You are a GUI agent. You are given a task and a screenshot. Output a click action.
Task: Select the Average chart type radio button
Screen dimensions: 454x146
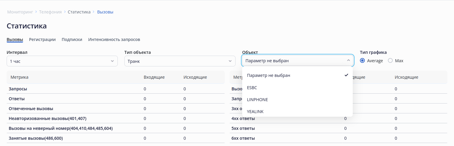coord(362,61)
